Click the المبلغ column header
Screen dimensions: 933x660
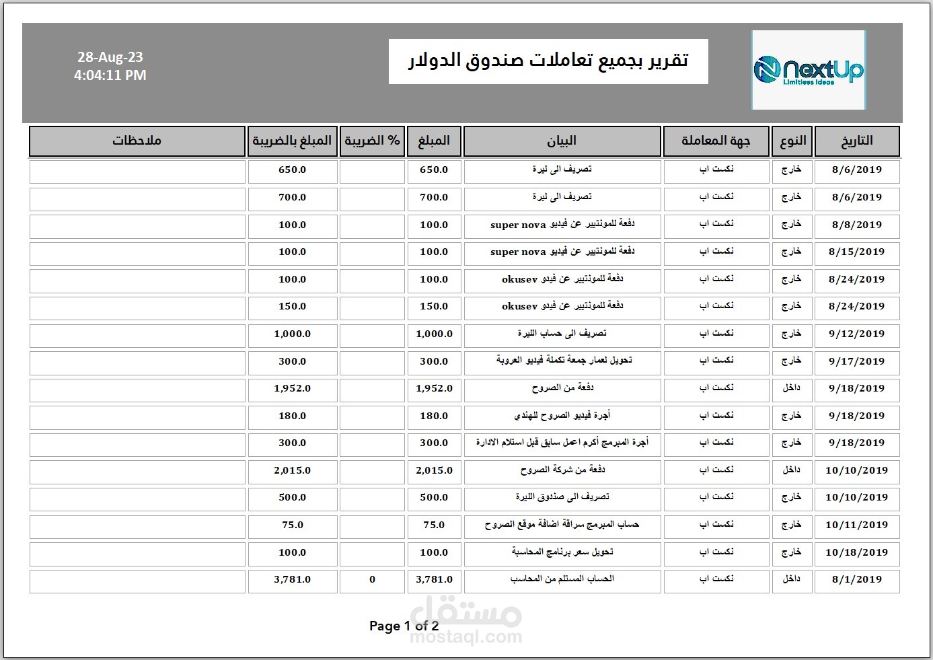click(x=434, y=141)
